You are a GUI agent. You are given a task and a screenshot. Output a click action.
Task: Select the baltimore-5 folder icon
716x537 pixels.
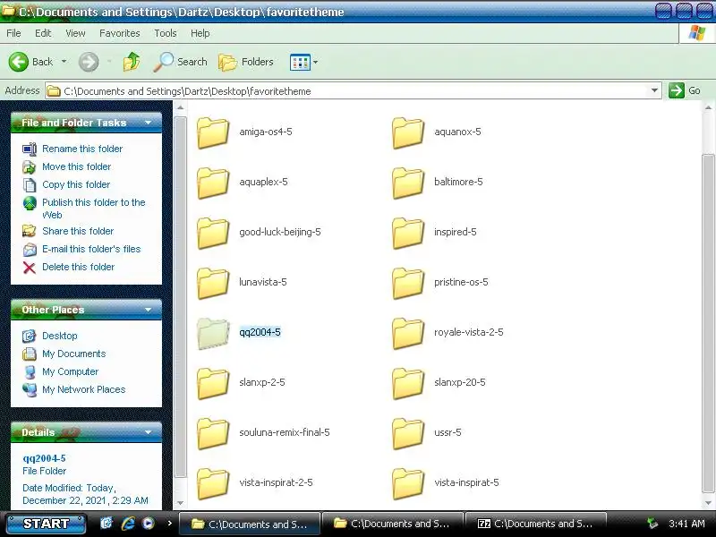[408, 183]
